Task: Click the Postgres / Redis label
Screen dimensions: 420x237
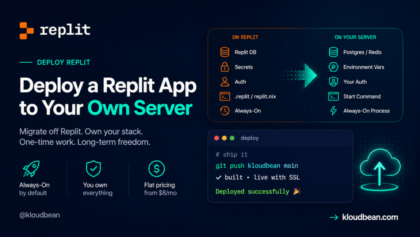Action: [363, 52]
